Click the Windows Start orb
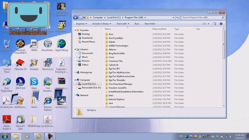The width and height of the screenshot is (249, 140). pyautogui.click(x=5, y=136)
